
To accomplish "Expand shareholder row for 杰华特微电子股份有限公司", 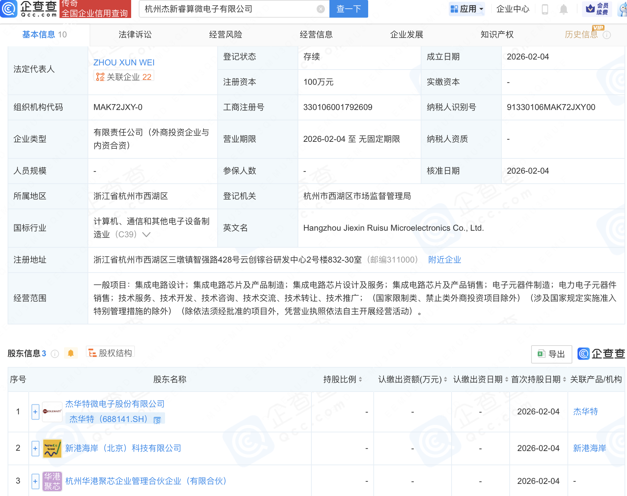I will point(35,412).
